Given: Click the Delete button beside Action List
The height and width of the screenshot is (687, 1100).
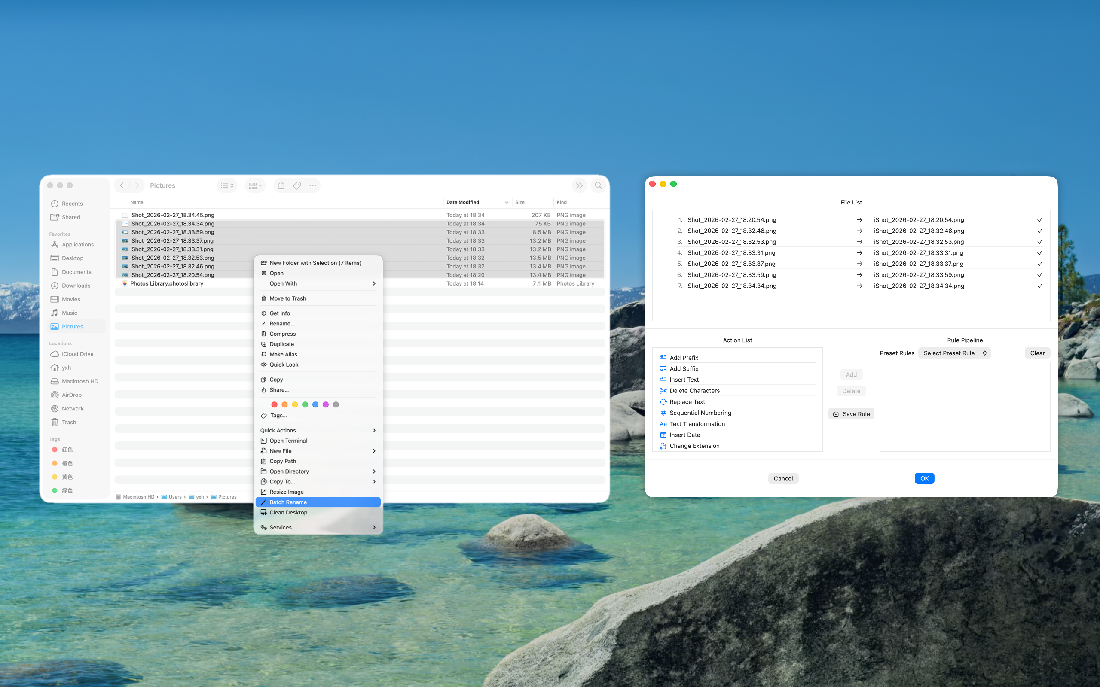Looking at the screenshot, I should point(851,391).
